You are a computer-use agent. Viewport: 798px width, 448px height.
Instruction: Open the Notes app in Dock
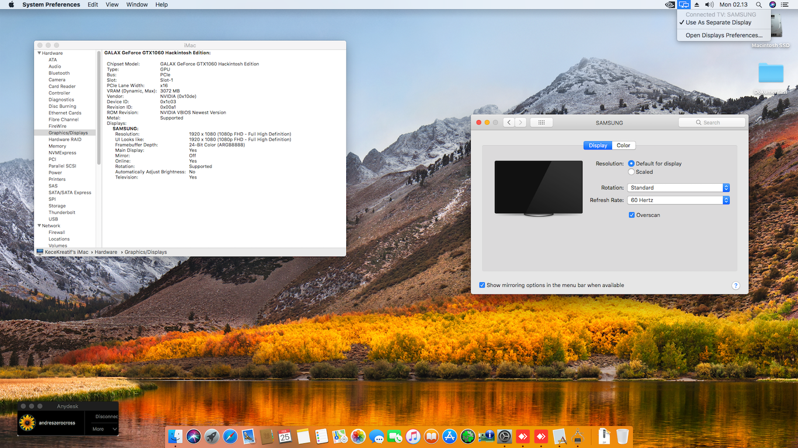[x=303, y=436]
